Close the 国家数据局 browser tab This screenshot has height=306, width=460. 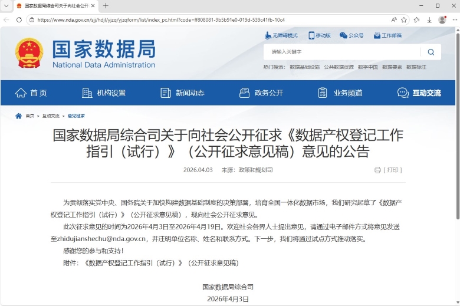pyautogui.click(x=93, y=5)
